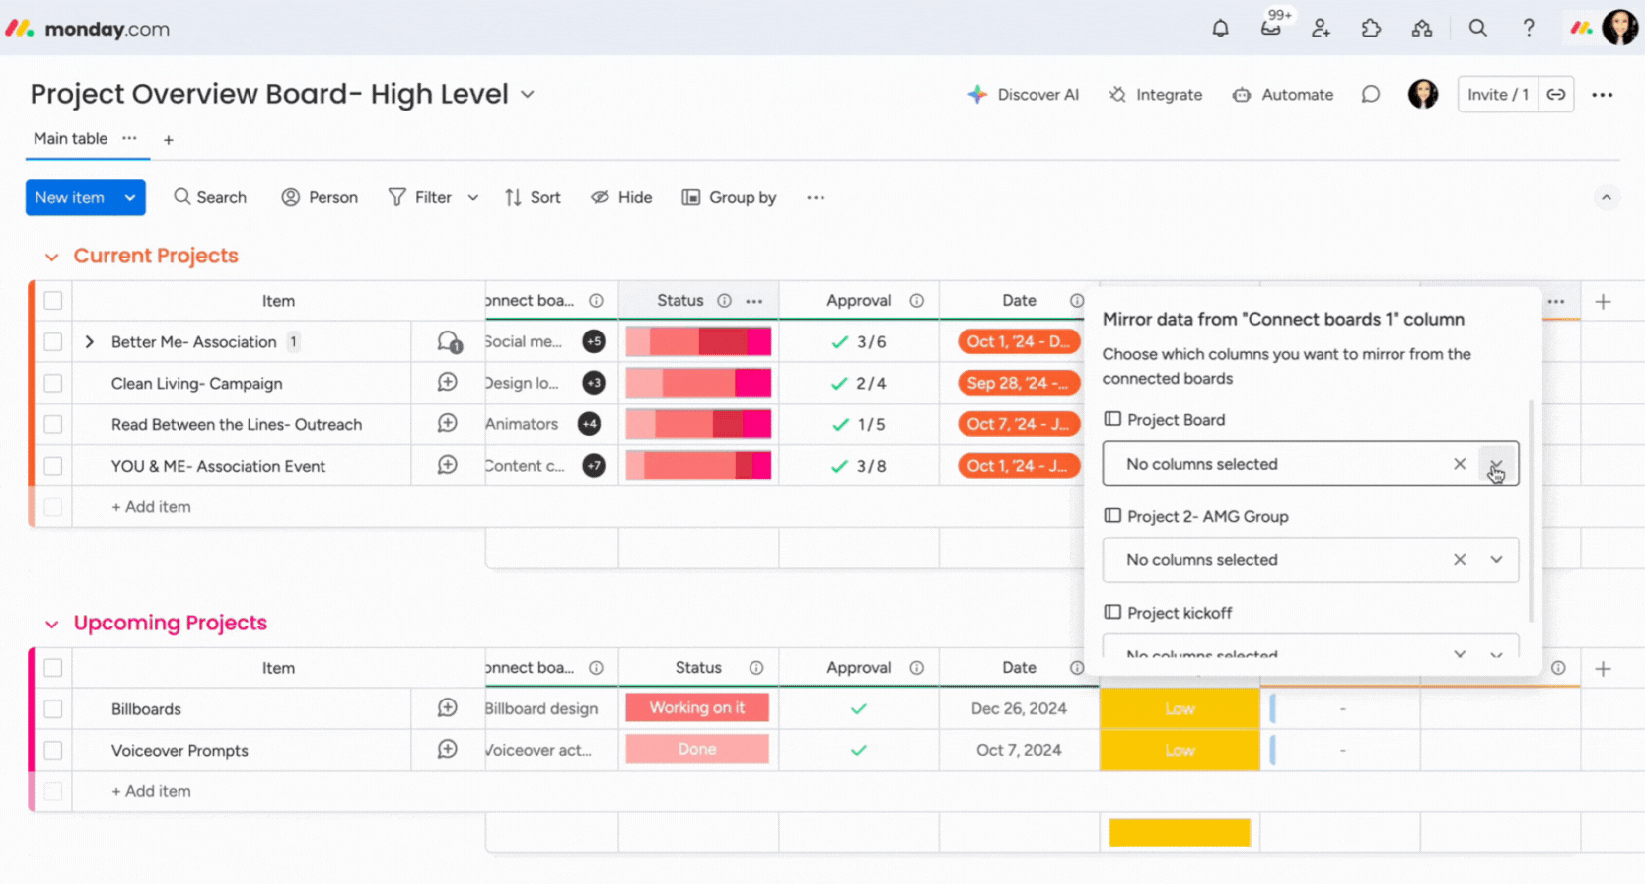This screenshot has height=884, width=1645.
Task: Add a column to Upcoming Projects group
Action: coord(1603,669)
